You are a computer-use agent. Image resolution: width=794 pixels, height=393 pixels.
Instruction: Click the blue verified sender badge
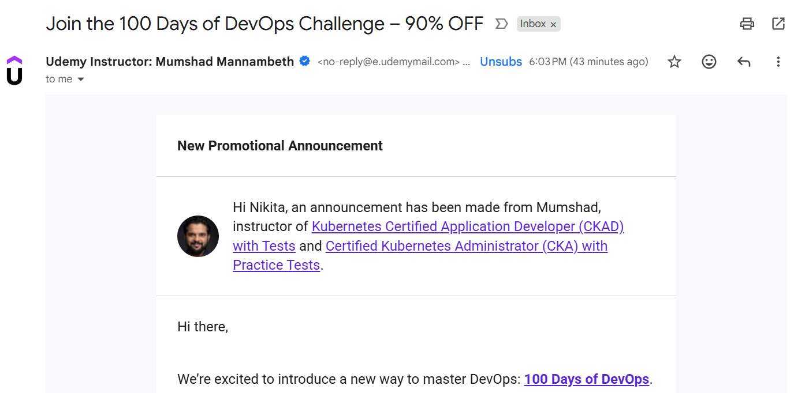[304, 62]
